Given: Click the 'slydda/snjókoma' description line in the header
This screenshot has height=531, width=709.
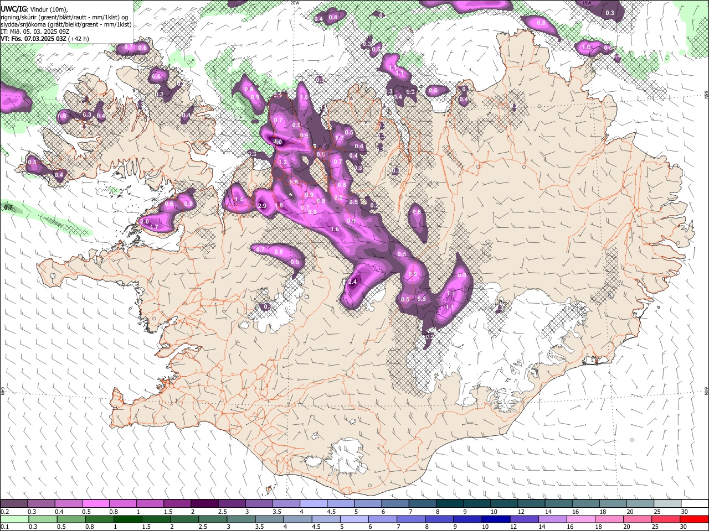Looking at the screenshot, I should click(x=66, y=24).
